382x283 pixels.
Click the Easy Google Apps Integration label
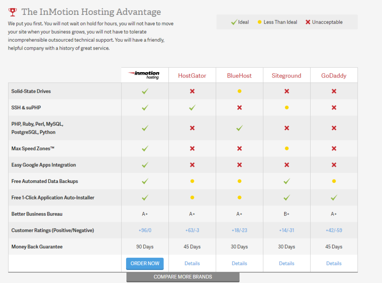(44, 165)
